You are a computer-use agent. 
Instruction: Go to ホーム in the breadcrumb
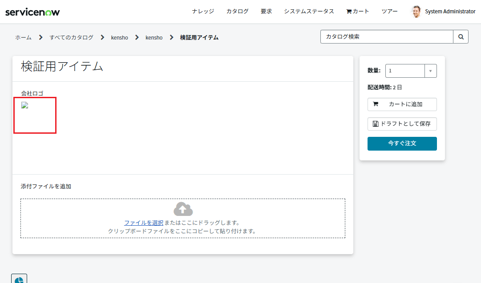(x=23, y=38)
